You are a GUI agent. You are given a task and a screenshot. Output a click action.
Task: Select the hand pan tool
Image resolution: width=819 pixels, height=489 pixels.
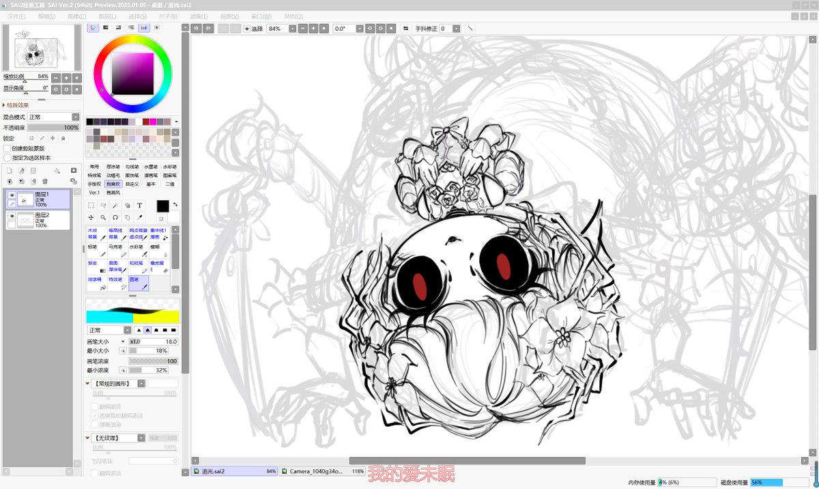pyautogui.click(x=128, y=217)
